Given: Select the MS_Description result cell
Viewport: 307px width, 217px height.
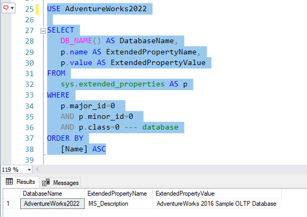Looking at the screenshot, I should (119, 204).
